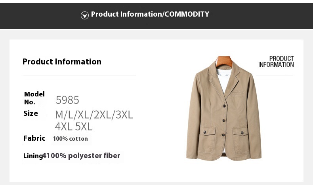Image resolution: width=313 pixels, height=185 pixels.
Task: Click the 100% cotton fabric value
Action: 71,139
